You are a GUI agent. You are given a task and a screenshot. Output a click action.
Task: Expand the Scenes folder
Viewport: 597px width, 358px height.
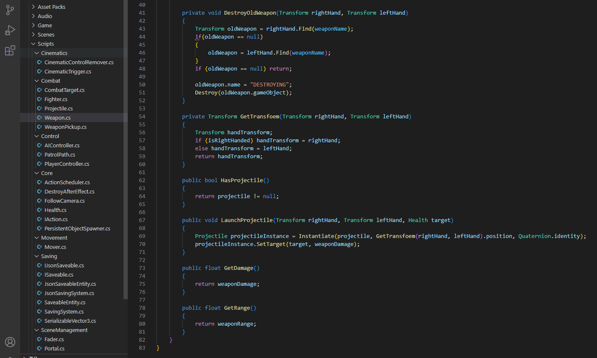coord(33,34)
